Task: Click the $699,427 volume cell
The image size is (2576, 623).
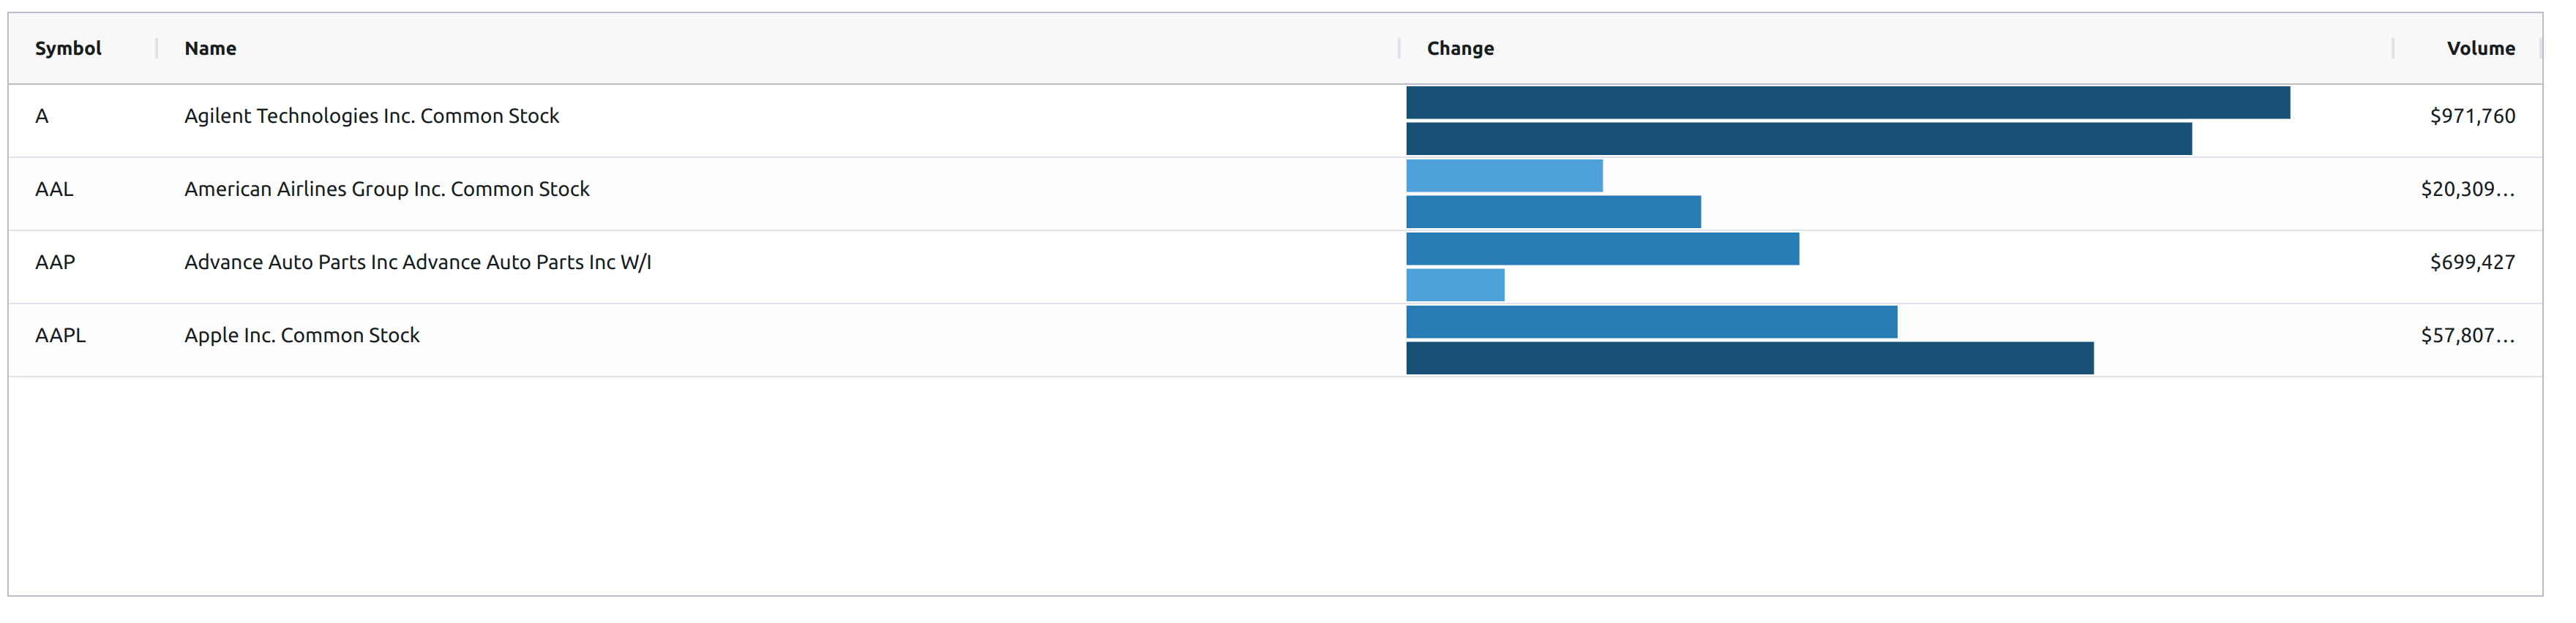Action: tap(2472, 262)
